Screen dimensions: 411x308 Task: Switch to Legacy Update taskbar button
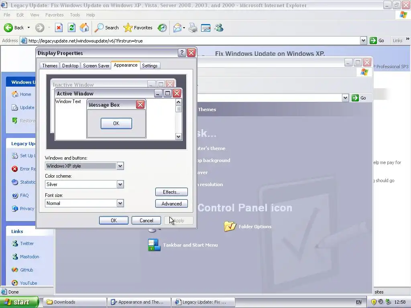[203, 302]
